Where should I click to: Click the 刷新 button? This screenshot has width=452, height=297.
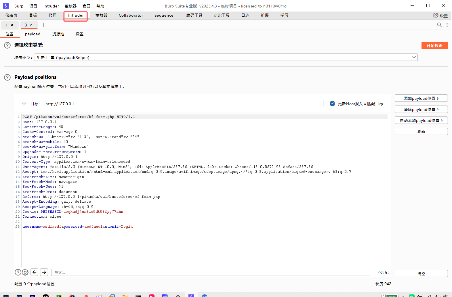pos(421,131)
